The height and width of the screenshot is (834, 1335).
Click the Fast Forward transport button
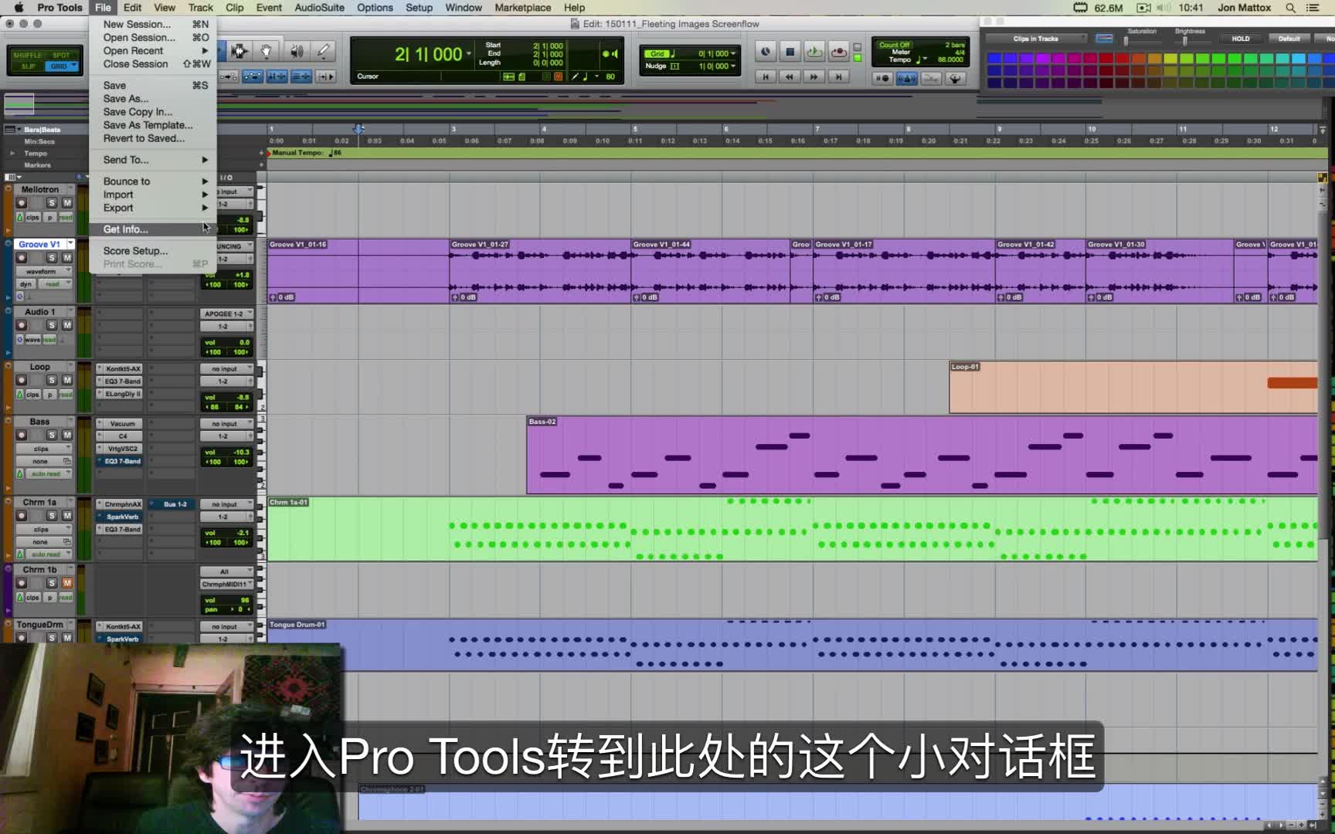pyautogui.click(x=814, y=77)
